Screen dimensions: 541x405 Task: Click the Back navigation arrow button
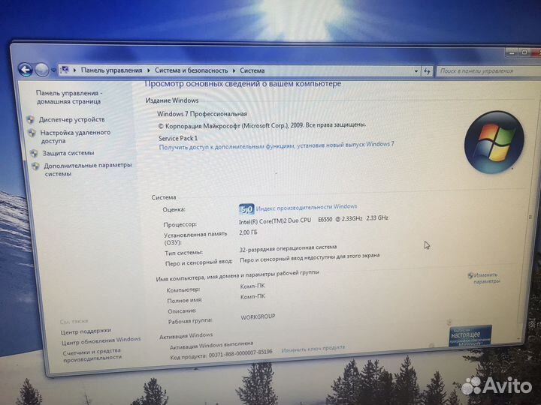click(25, 69)
